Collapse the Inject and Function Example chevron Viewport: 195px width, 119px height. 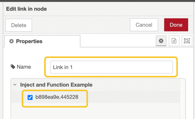[15, 85]
